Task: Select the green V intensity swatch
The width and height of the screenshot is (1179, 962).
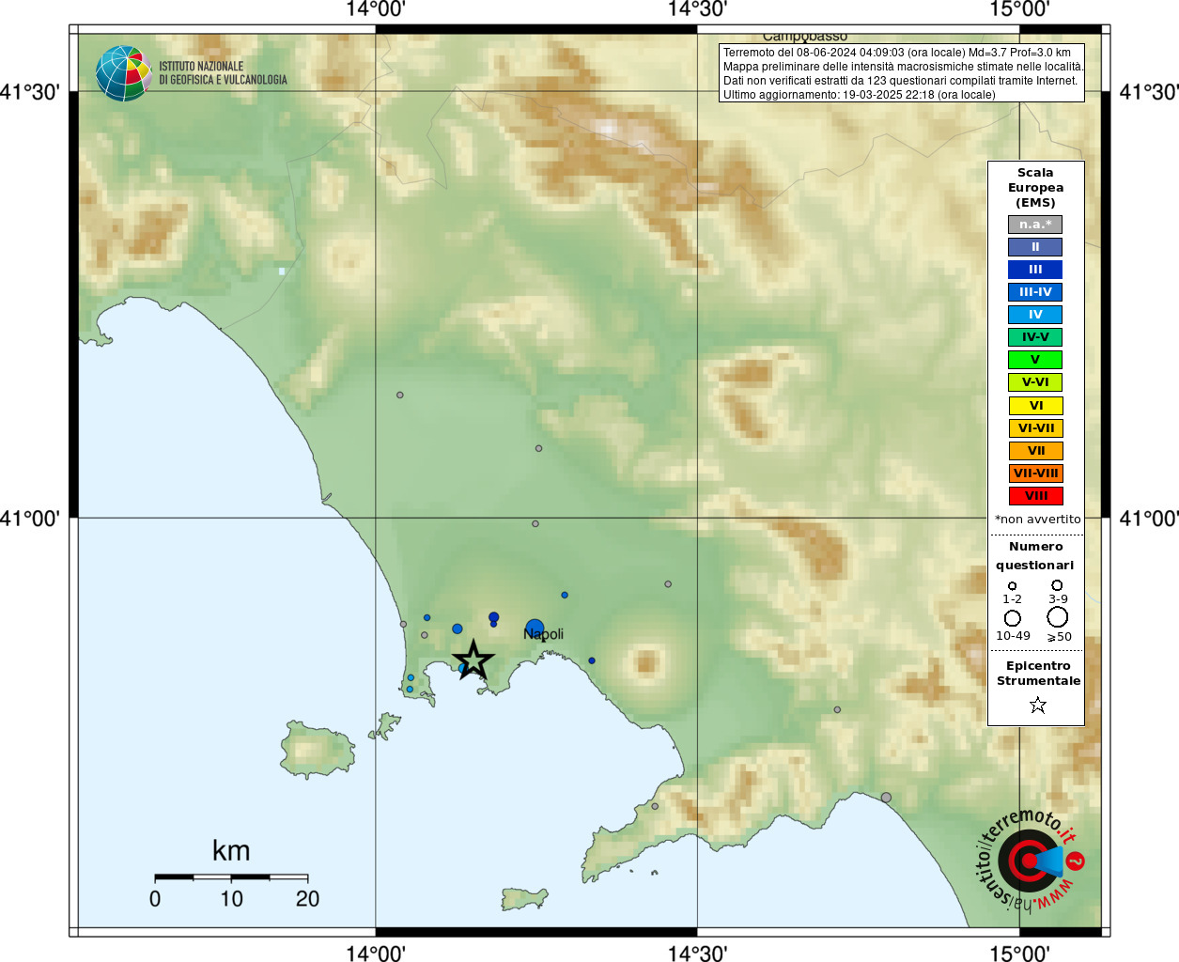Action: (x=1035, y=360)
